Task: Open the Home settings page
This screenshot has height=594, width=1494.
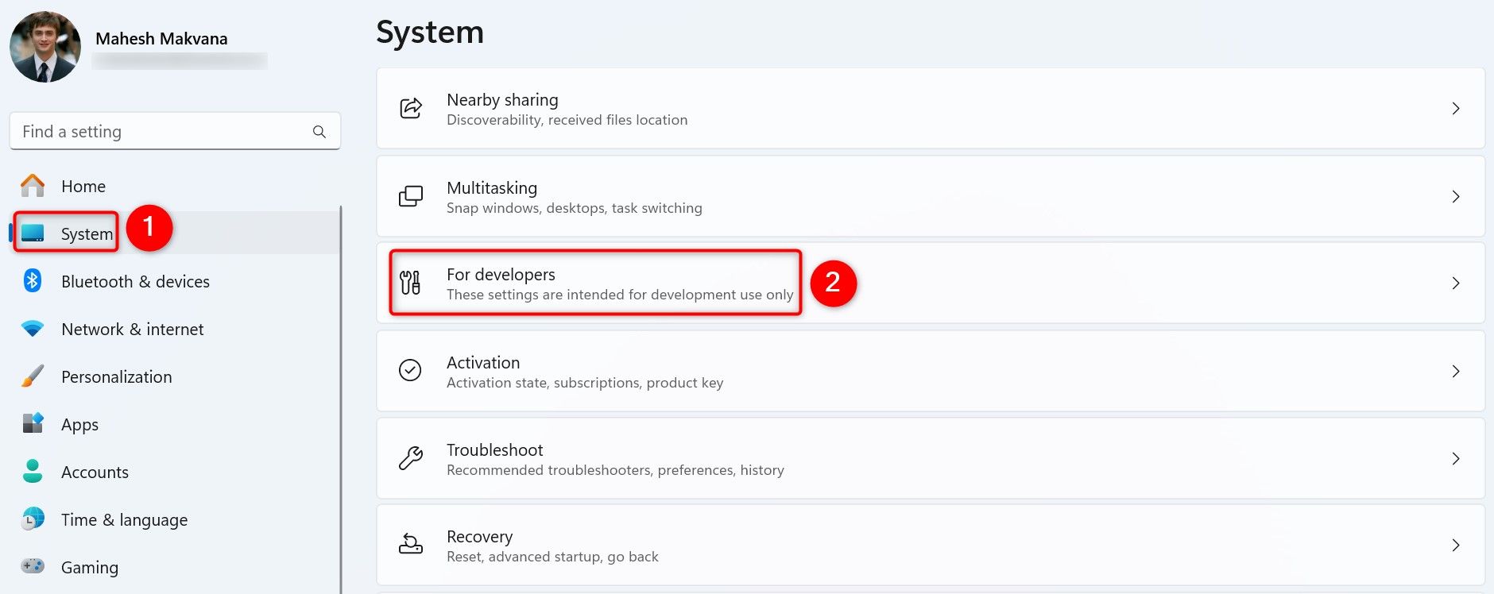Action: [83, 186]
